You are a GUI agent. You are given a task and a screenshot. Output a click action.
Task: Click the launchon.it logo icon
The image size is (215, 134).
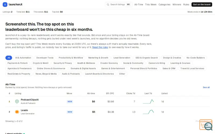point(5,5)
